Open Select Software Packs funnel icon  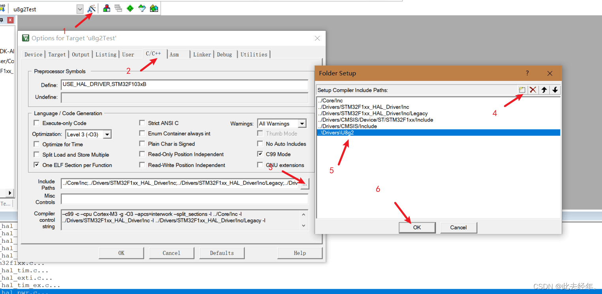click(142, 8)
